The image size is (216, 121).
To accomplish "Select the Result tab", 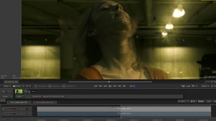I will pyautogui.click(x=34, y=91).
